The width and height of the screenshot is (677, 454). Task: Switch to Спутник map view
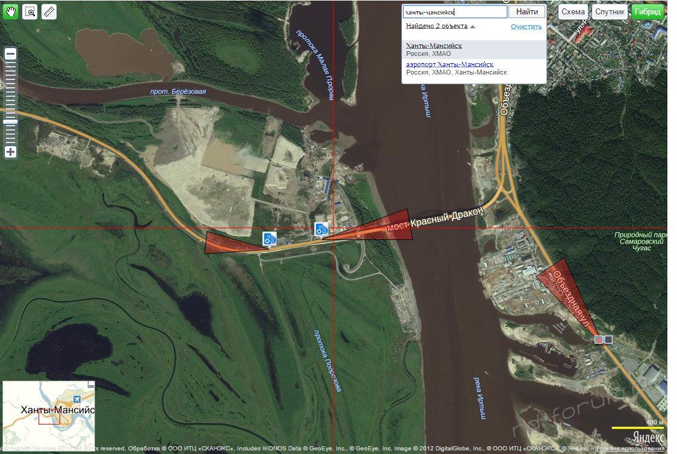click(610, 11)
